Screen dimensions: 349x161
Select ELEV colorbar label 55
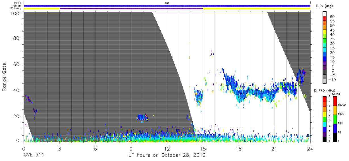pos(332,21)
